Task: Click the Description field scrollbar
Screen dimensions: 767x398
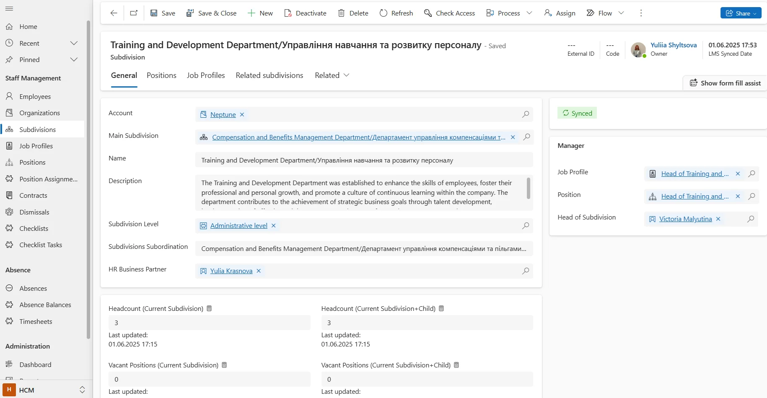Action: pos(528,189)
